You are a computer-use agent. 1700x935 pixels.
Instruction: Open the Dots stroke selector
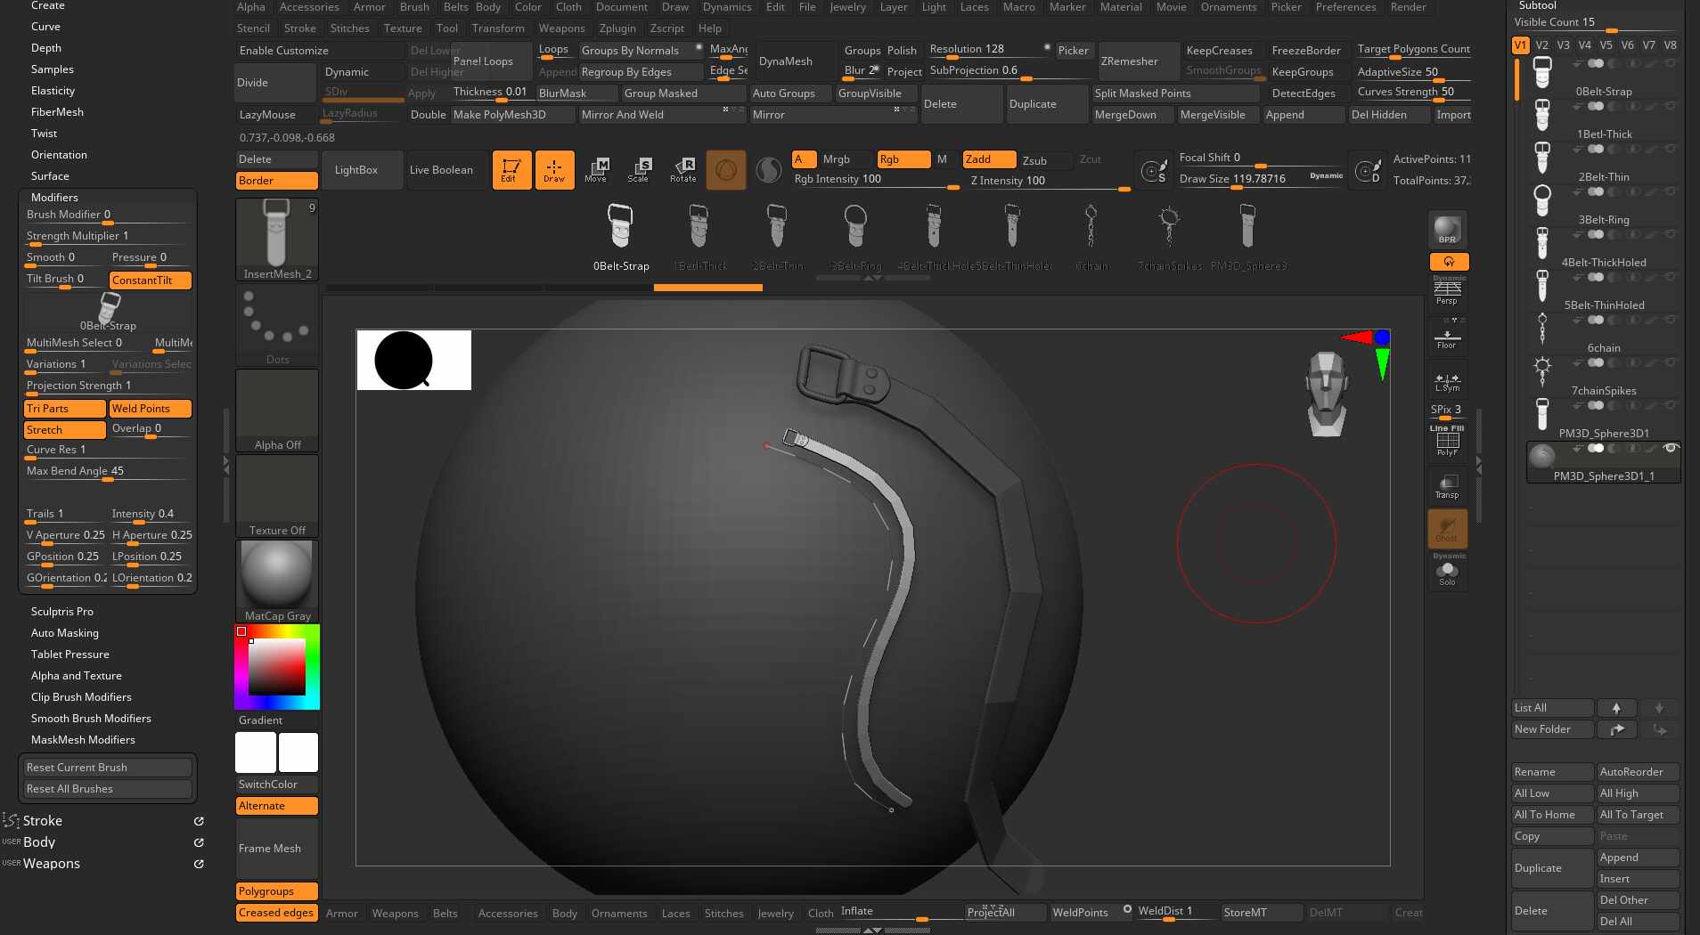click(277, 324)
